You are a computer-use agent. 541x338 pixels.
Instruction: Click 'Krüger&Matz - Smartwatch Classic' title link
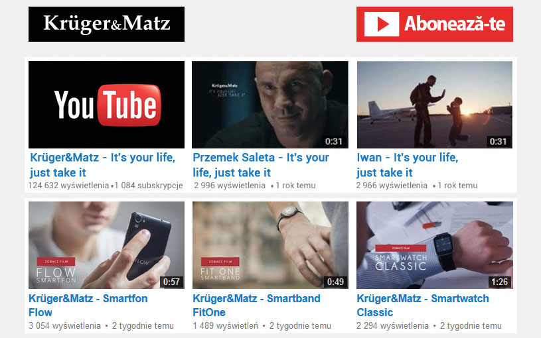tap(423, 306)
